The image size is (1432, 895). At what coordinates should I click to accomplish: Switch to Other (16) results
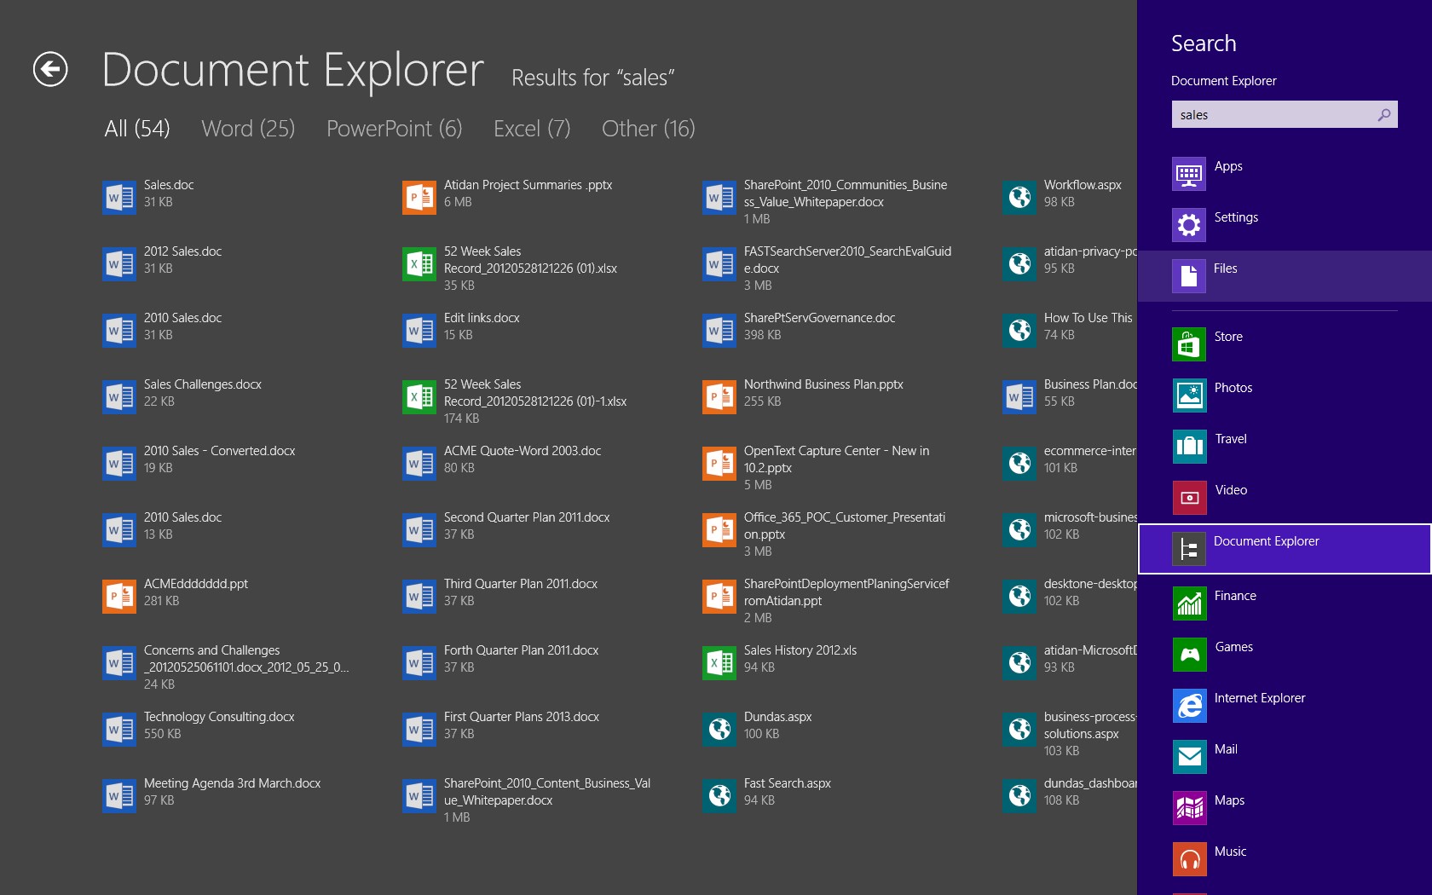click(649, 129)
